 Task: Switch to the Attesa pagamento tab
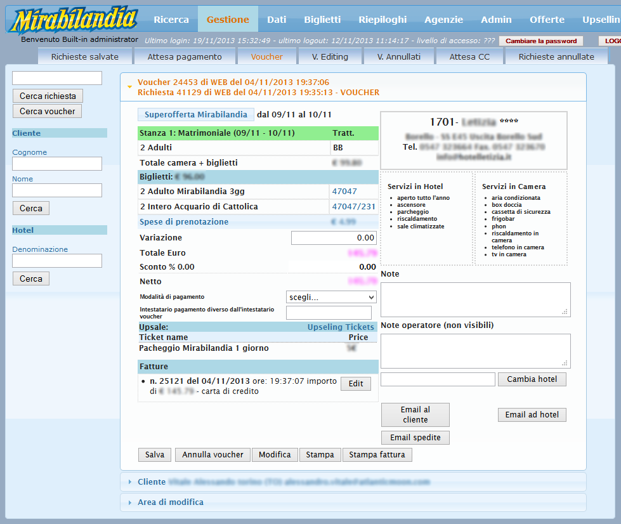[x=185, y=56]
